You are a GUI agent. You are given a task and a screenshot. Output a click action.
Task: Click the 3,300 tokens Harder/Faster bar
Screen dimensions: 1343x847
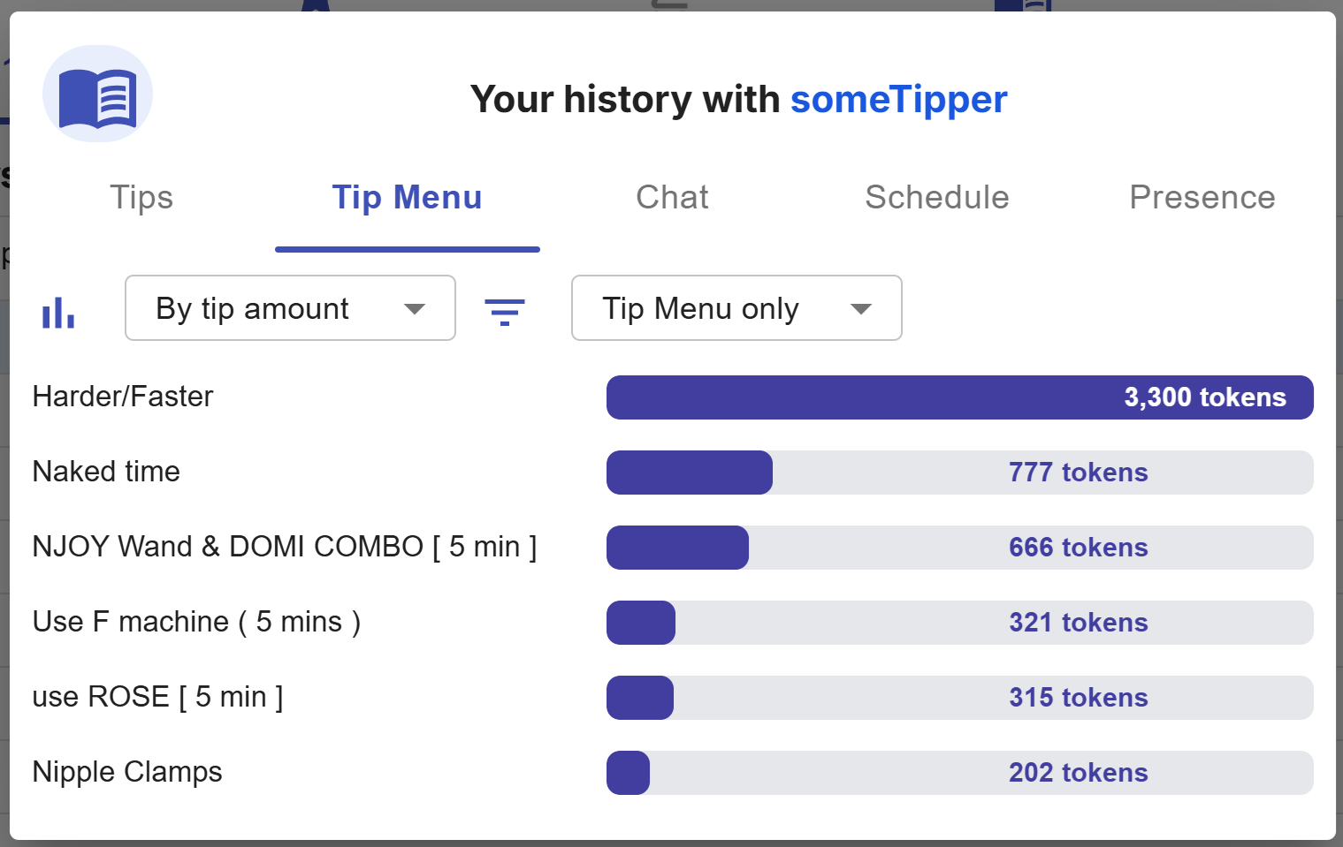960,397
